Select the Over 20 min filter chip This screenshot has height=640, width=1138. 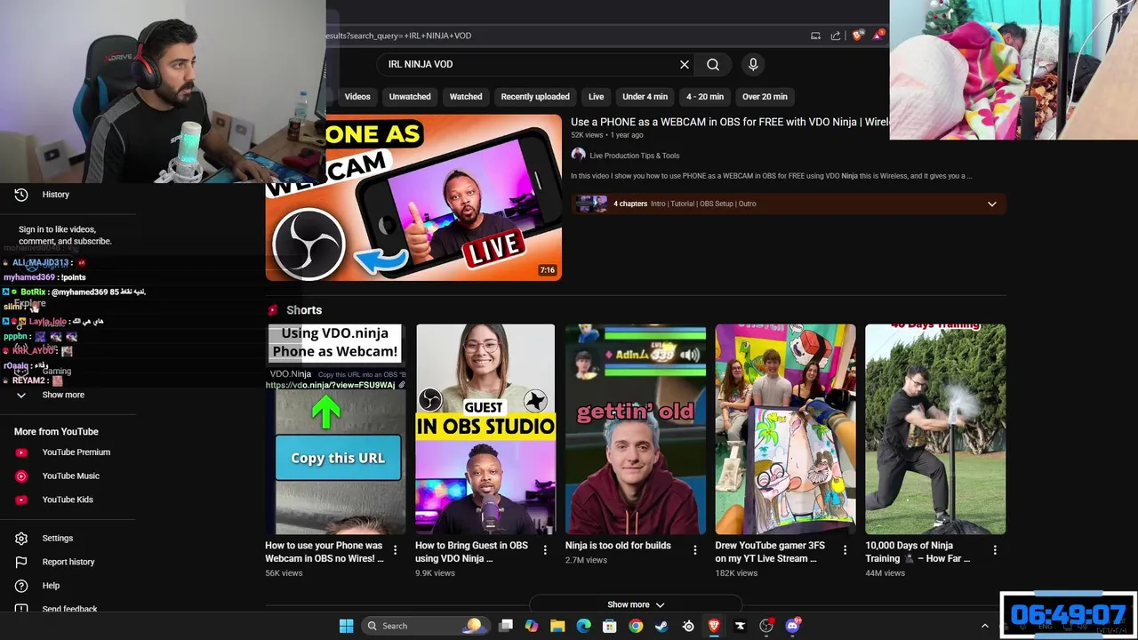(765, 97)
